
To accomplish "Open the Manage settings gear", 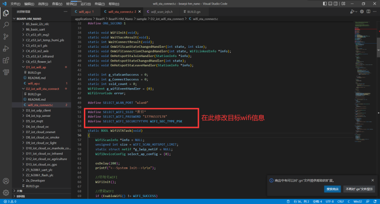I will (x=6, y=192).
